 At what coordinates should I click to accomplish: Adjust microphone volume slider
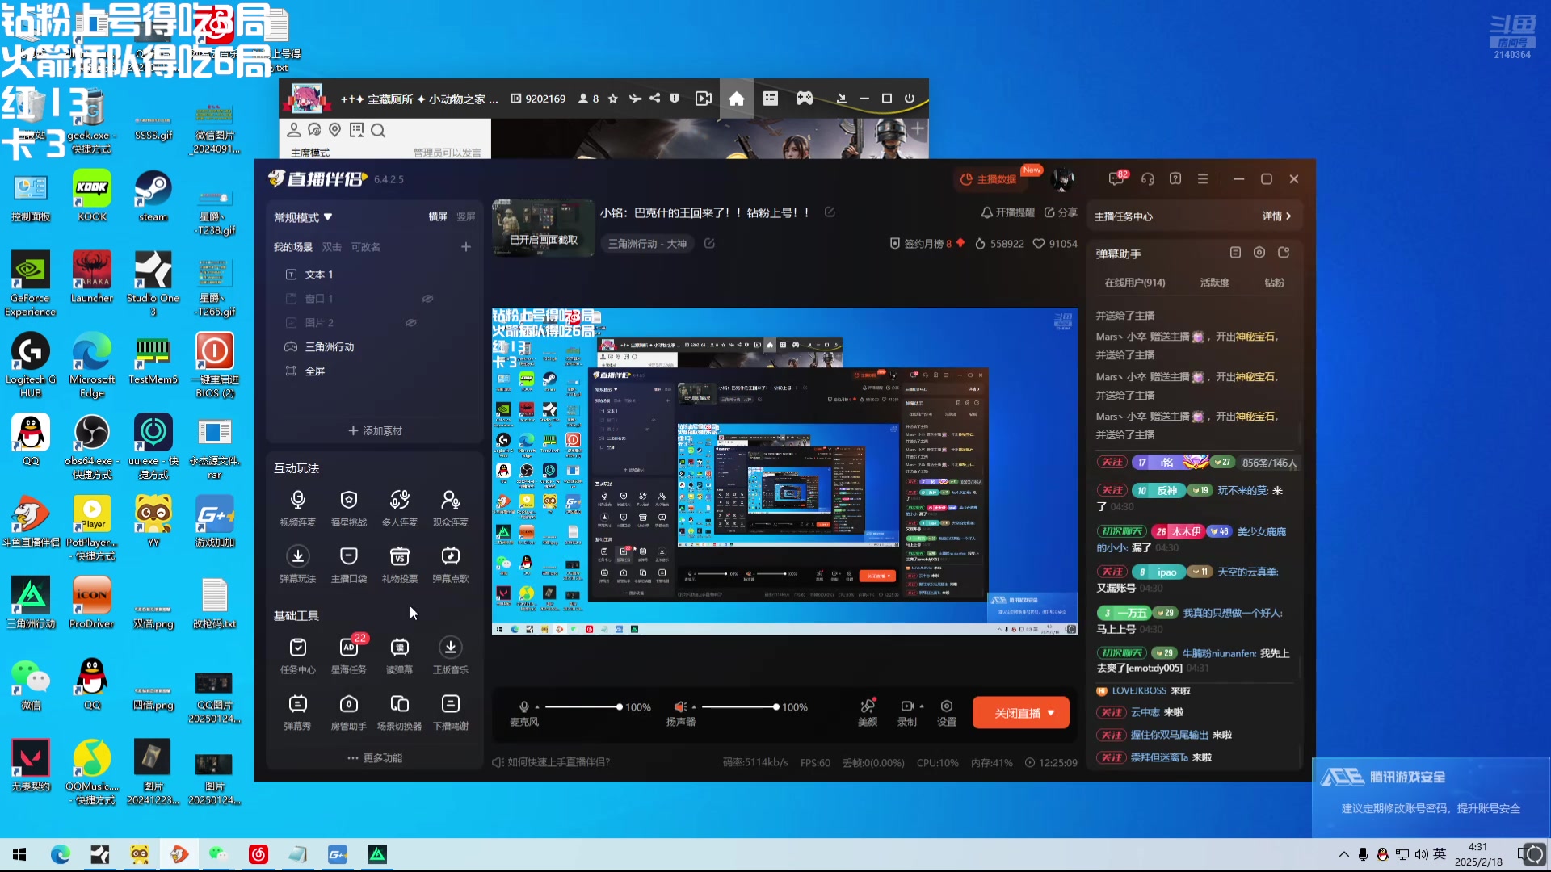click(x=582, y=707)
